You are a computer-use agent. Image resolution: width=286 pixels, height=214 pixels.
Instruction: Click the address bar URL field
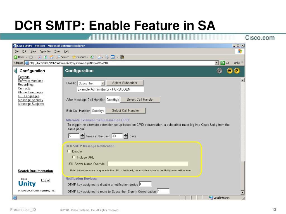click(122, 63)
